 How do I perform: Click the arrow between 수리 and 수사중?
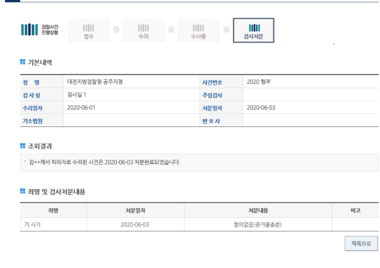tap(171, 30)
